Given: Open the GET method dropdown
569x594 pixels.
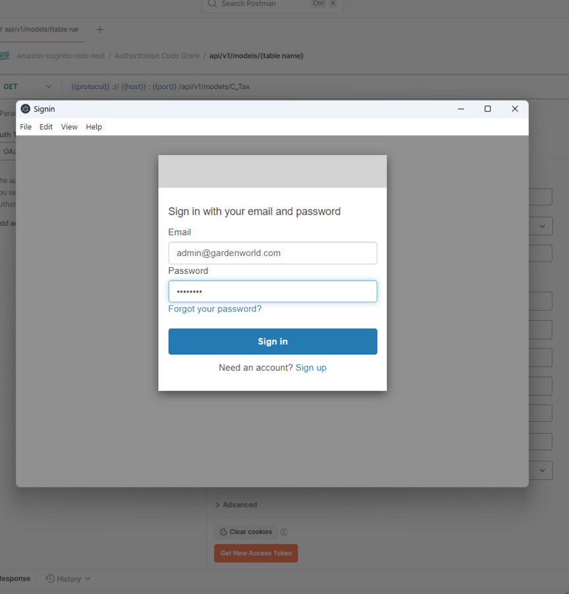Looking at the screenshot, I should click(x=28, y=86).
